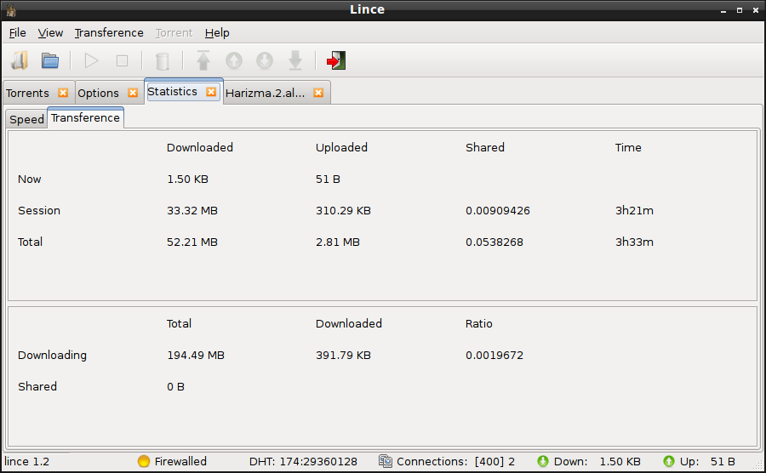This screenshot has width=766, height=473.
Task: Click the ratio value 0.0019672
Action: pyautogui.click(x=494, y=355)
